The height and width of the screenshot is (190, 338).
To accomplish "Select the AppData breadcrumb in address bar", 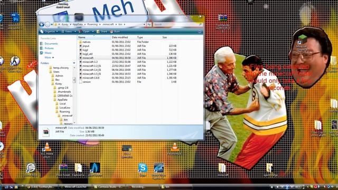I will click(x=78, y=24).
